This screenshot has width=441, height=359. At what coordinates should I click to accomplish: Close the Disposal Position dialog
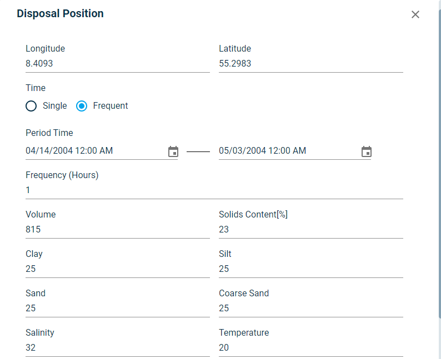tap(415, 14)
